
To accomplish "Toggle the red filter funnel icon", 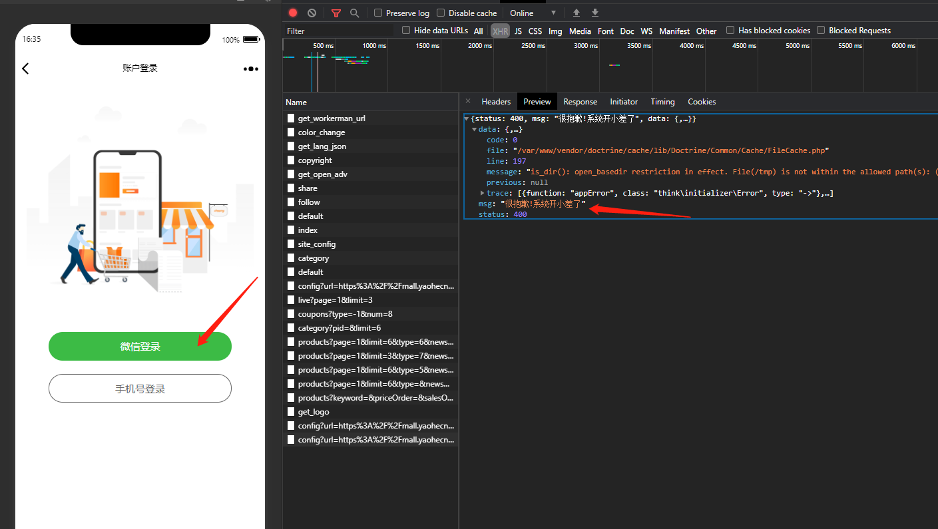I will coord(336,13).
